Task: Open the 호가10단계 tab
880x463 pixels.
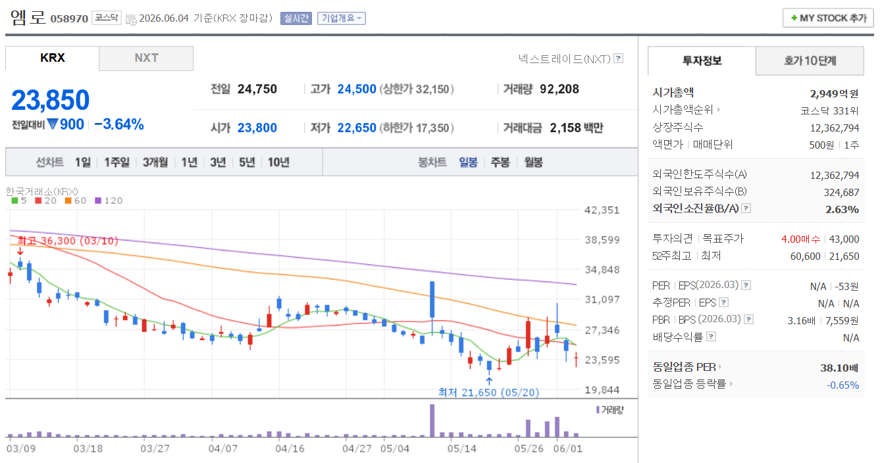Action: pyautogui.click(x=810, y=61)
